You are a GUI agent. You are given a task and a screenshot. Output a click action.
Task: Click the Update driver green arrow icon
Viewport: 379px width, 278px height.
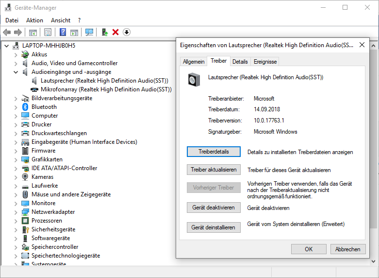[x=105, y=32]
